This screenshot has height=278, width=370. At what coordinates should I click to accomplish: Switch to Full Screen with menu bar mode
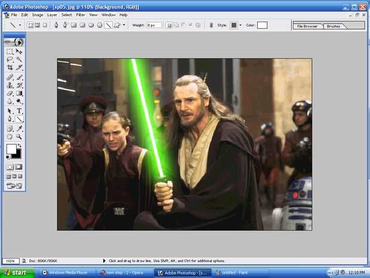tap(14, 176)
